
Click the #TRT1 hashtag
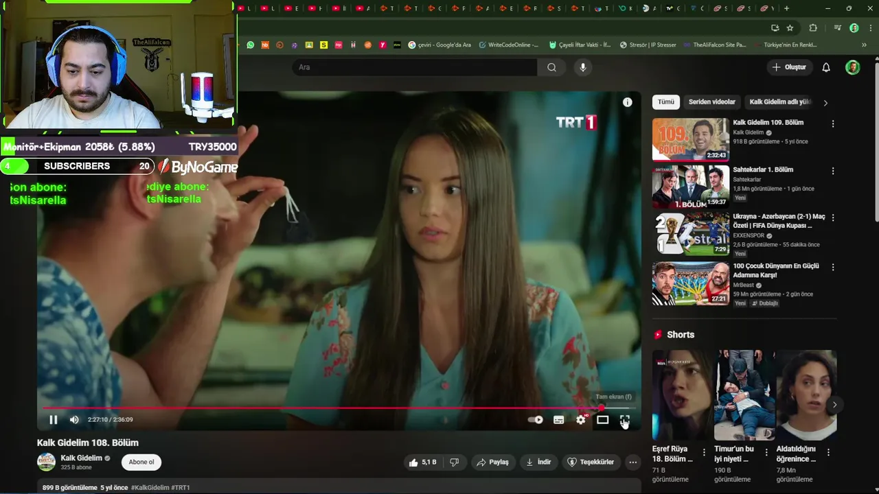[x=180, y=488]
